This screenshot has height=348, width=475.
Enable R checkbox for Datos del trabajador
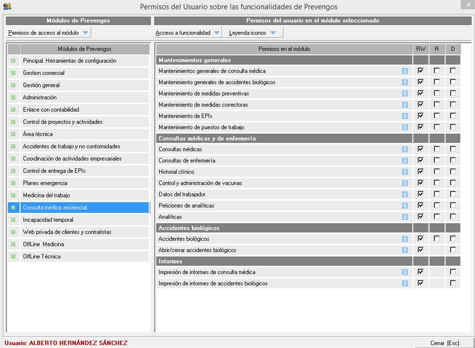click(436, 194)
